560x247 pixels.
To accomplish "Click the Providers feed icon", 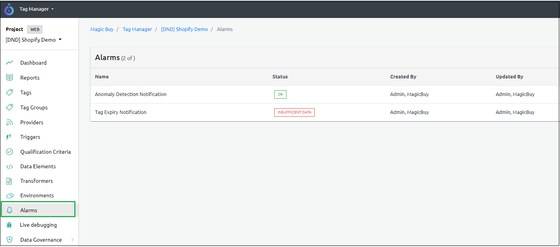I will click(10, 122).
